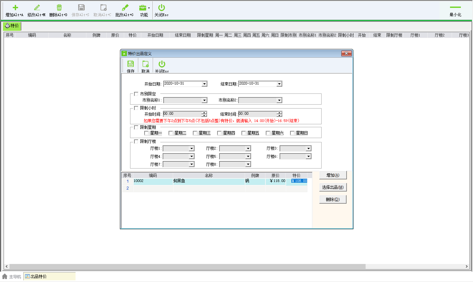The image size is (473, 282).
Task: Click the 取消 Alt+C icon in main toolbar
Action: tap(103, 8)
